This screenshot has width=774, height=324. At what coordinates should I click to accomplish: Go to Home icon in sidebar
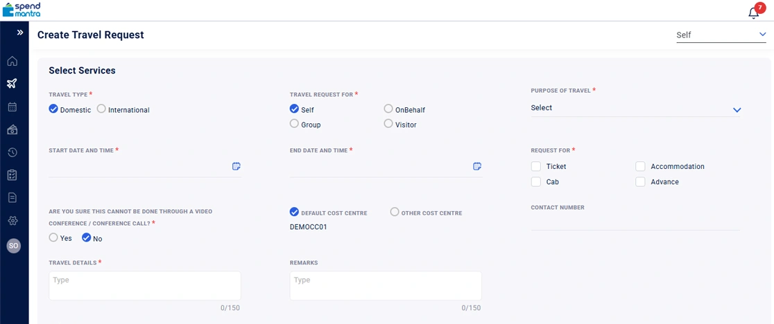click(12, 61)
